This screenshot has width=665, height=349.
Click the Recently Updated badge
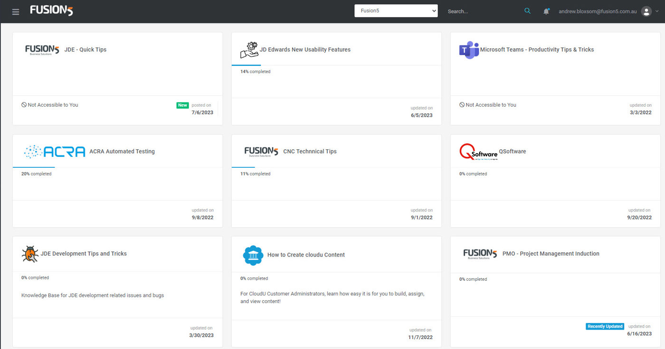(605, 326)
